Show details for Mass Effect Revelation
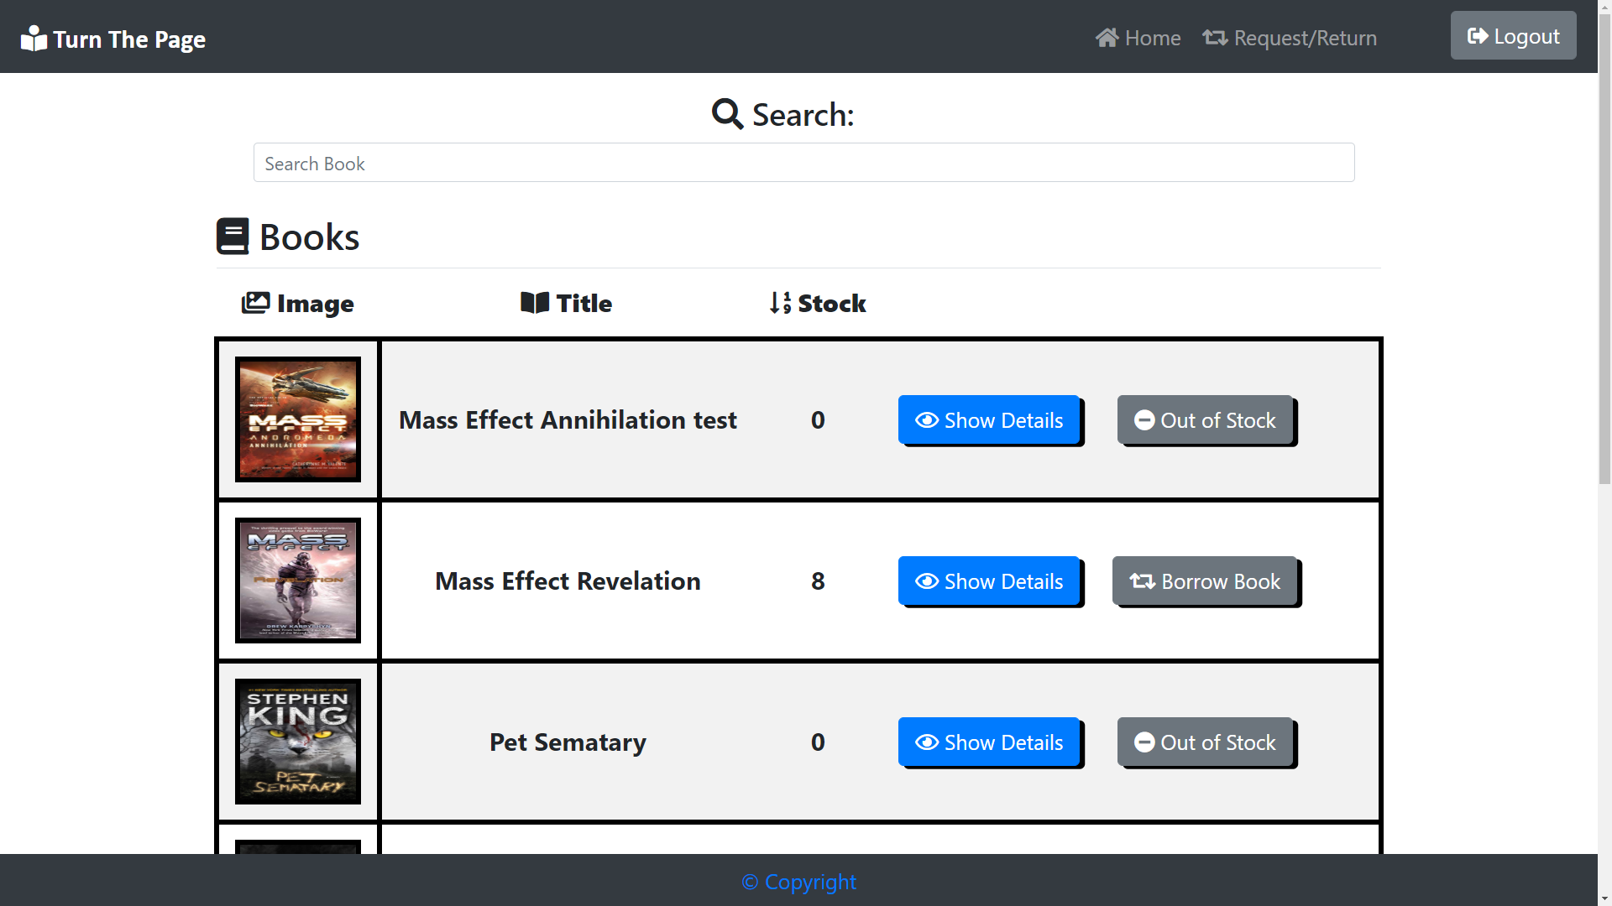The height and width of the screenshot is (906, 1612). [x=989, y=581]
